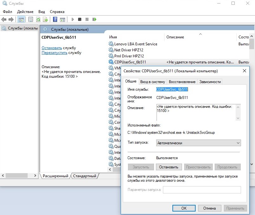Image resolution: width=255 pixels, height=215 pixels.
Task: Switch to the Зависимости tab
Action: pos(210,82)
